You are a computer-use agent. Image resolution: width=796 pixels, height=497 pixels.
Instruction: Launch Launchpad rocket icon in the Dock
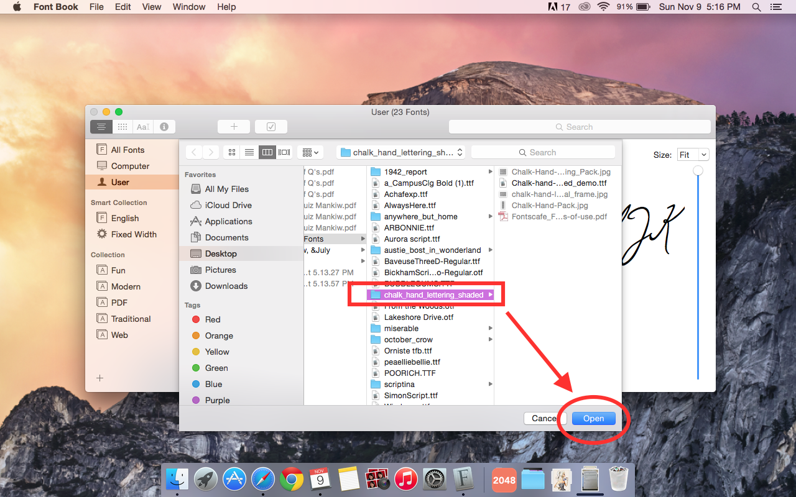206,479
